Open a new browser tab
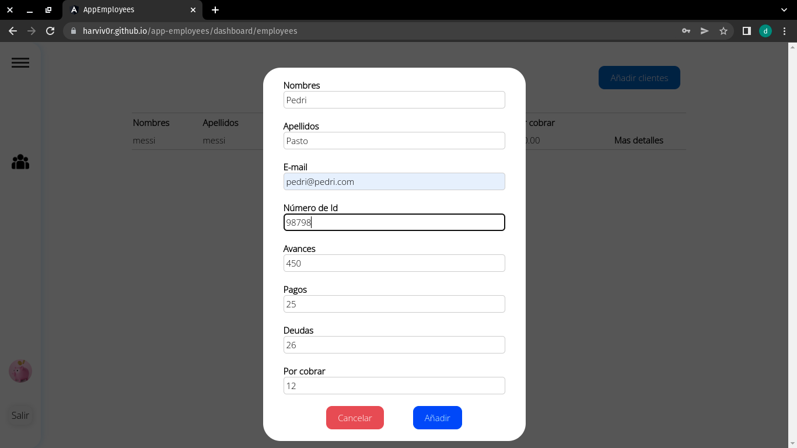Viewport: 797px width, 448px height. pyautogui.click(x=215, y=10)
